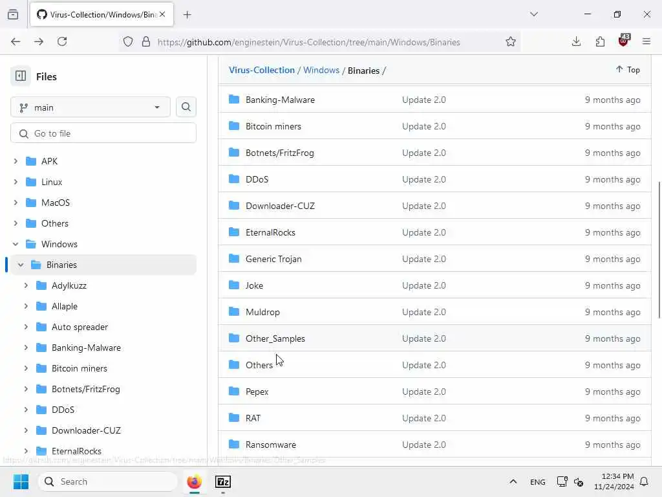Open the Others folder in file list
This screenshot has width=662, height=497.
(x=259, y=365)
